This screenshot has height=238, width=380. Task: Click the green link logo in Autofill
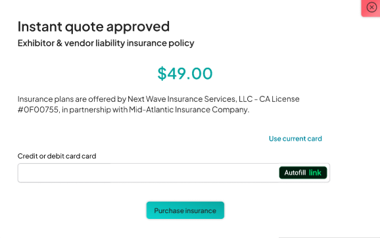pyautogui.click(x=315, y=172)
